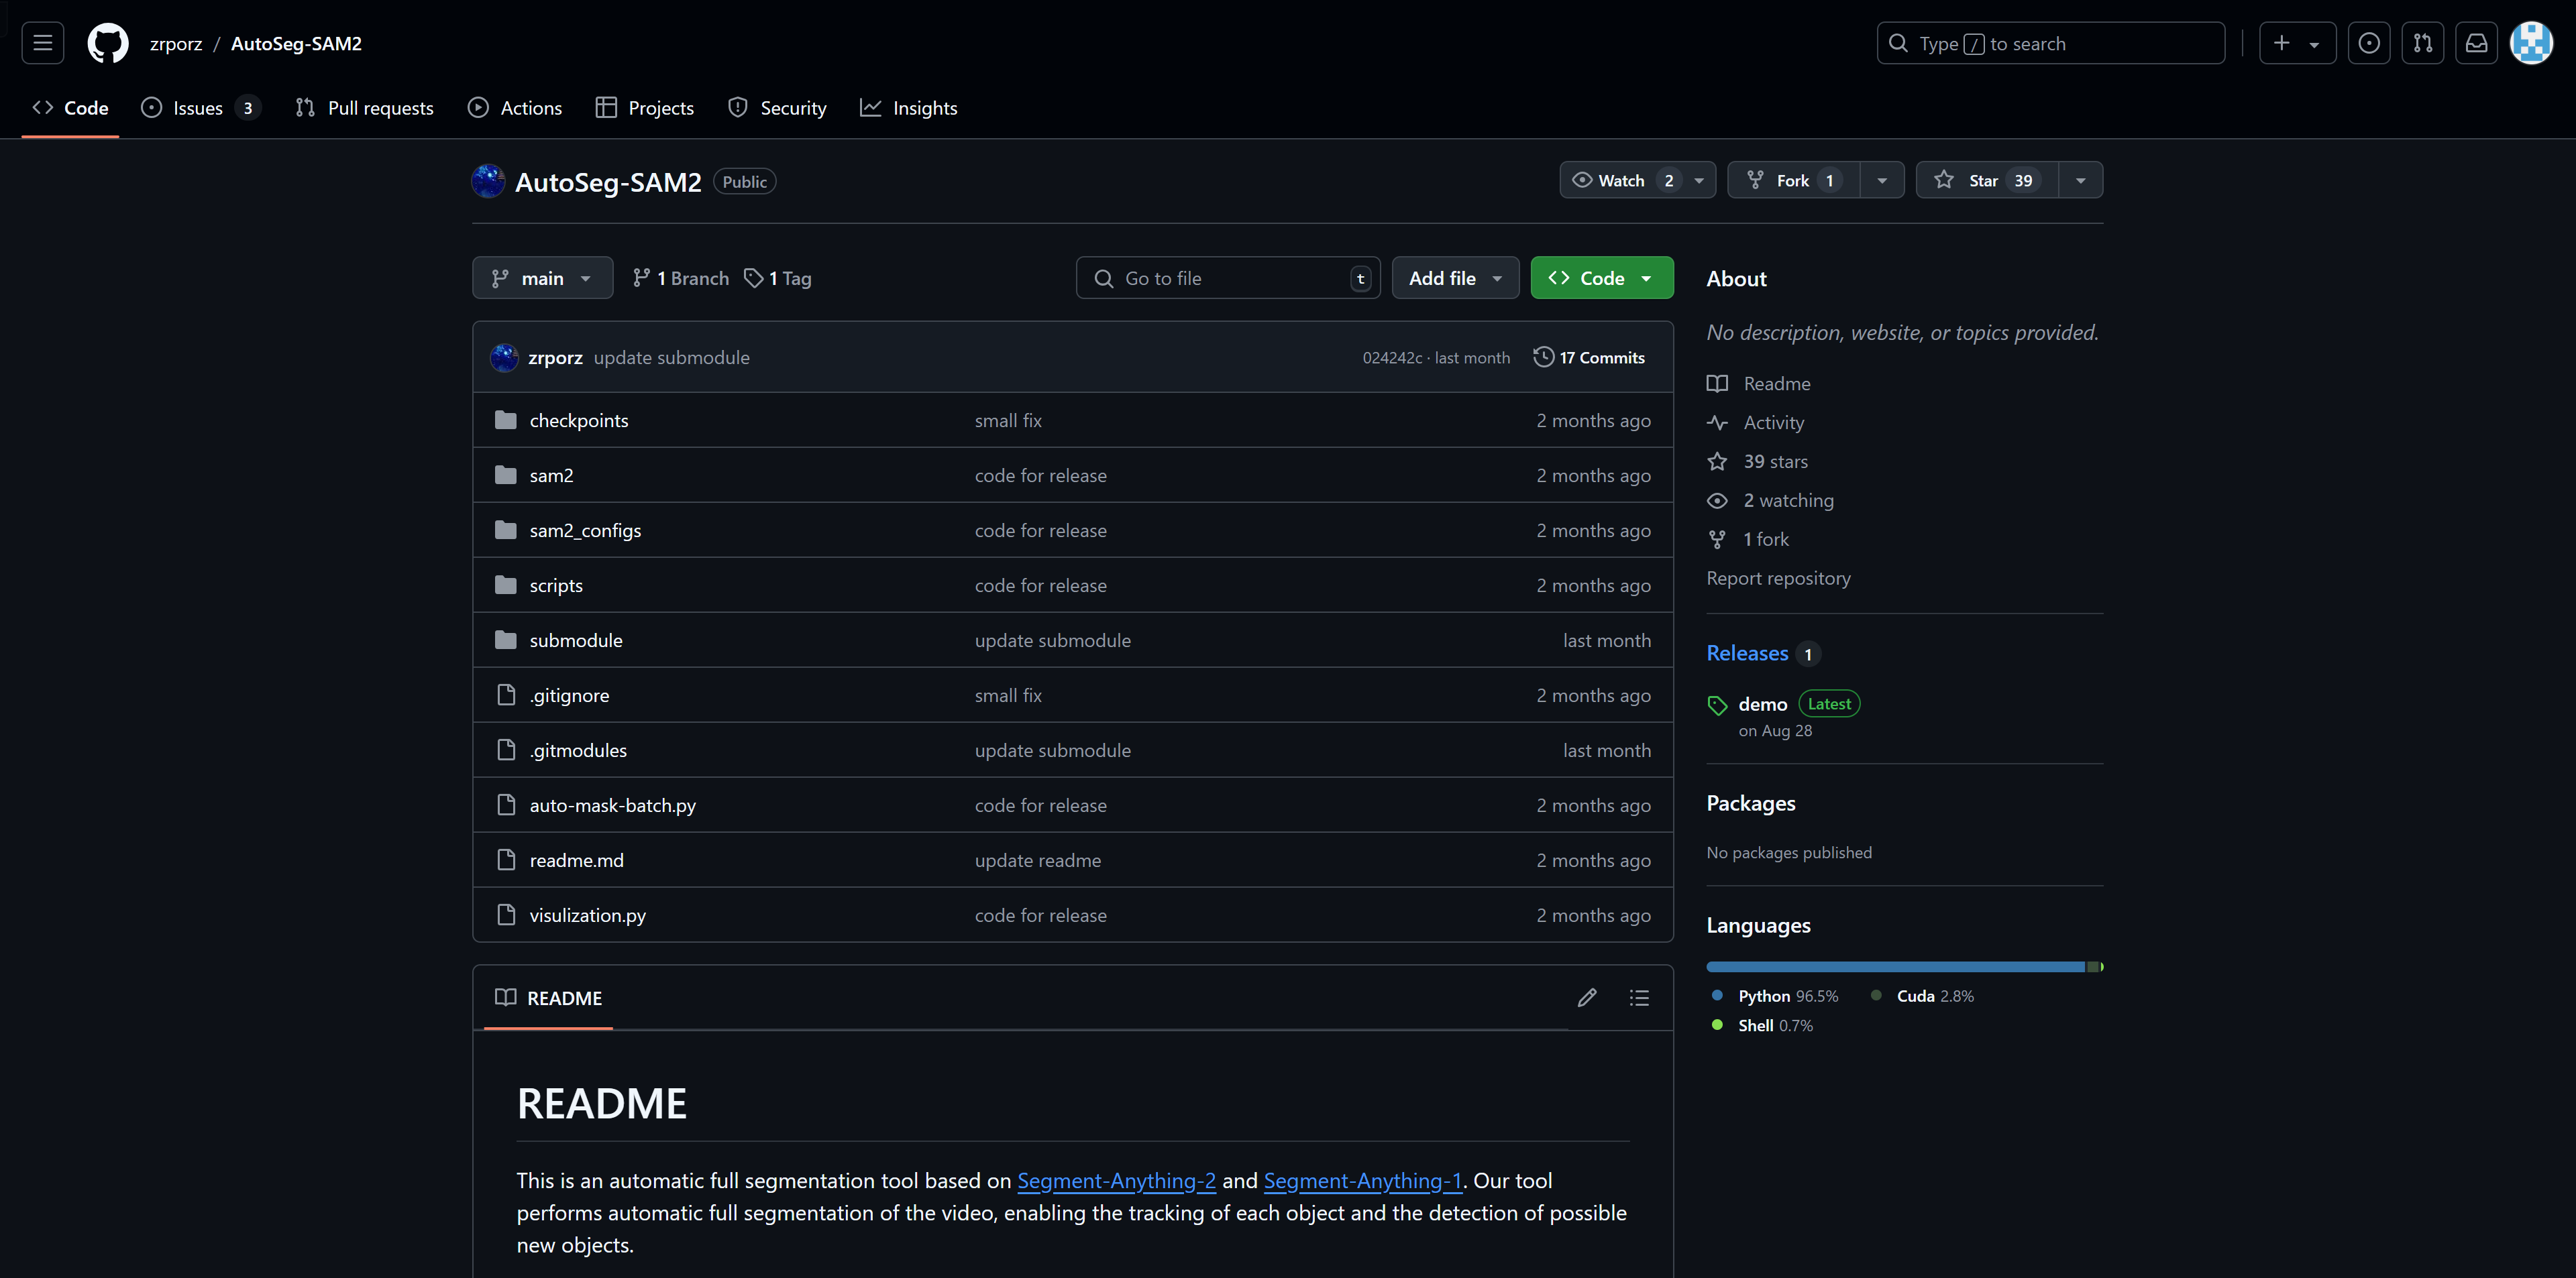Screen dimensions: 2576x1278
Task: Click the 39 stars link in About
Action: (1775, 461)
